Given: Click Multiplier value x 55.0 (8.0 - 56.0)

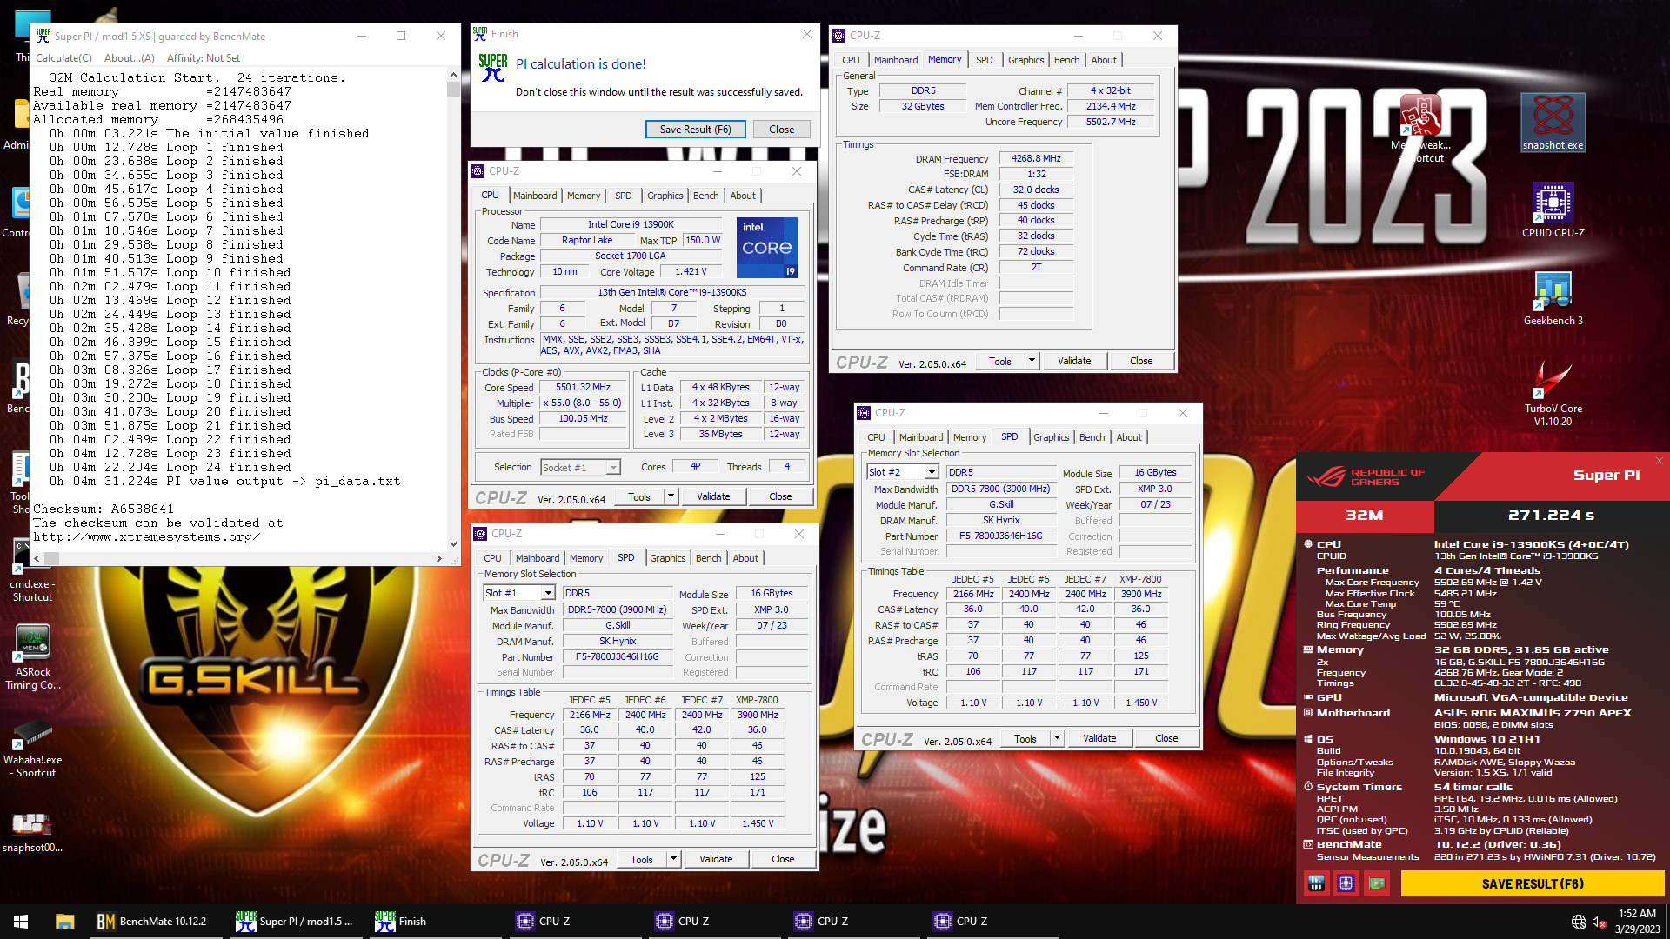Looking at the screenshot, I should 583,403.
